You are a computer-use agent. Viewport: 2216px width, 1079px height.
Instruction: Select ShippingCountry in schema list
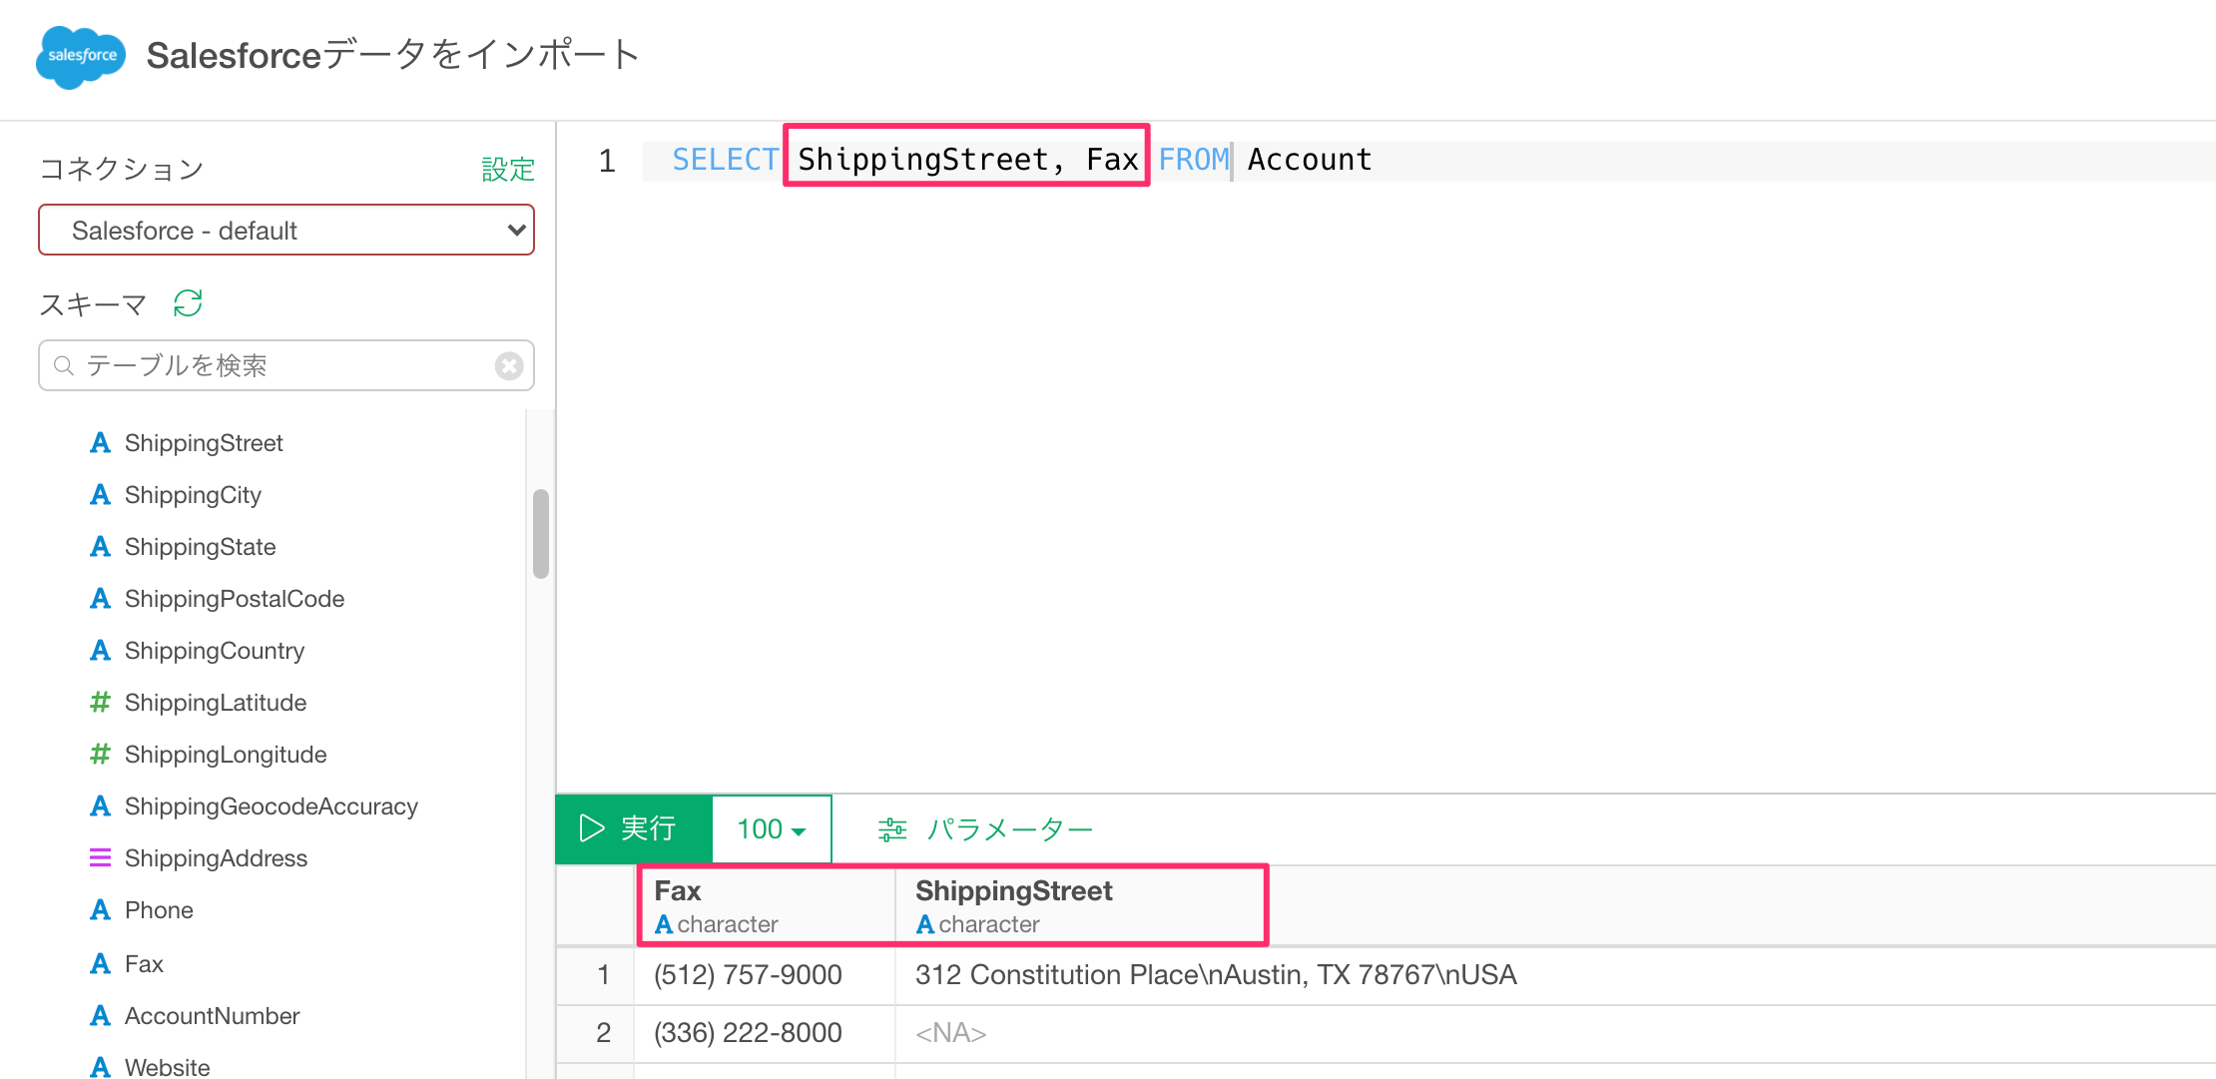[x=215, y=651]
